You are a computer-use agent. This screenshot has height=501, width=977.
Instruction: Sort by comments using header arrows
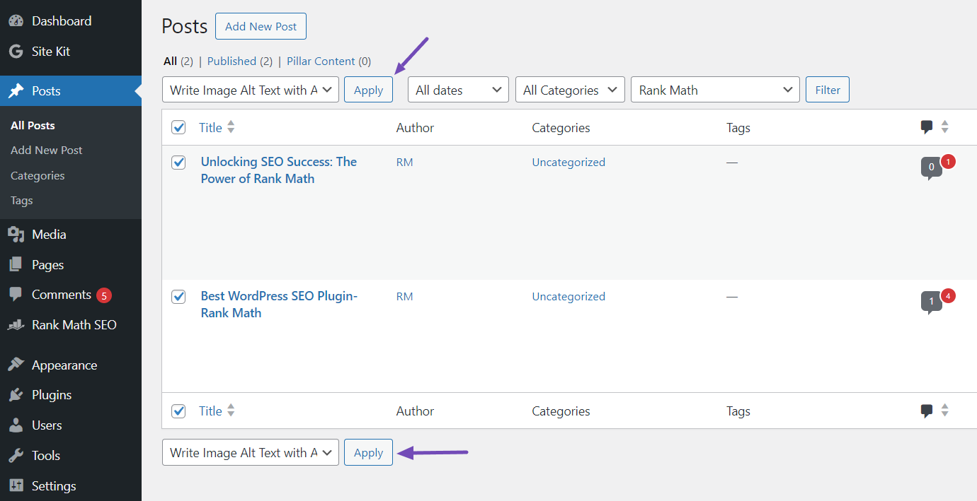tap(944, 127)
